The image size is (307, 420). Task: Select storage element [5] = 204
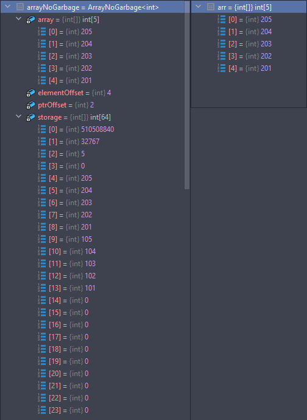pyautogui.click(x=93, y=190)
